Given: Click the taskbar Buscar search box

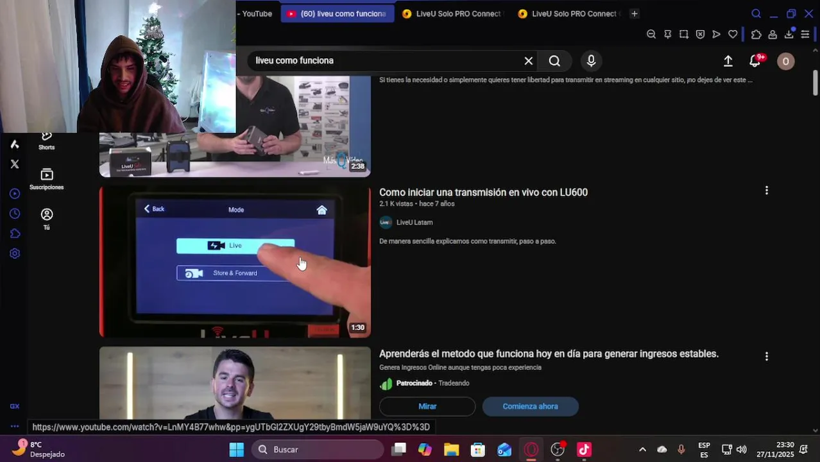Looking at the screenshot, I should coord(318,450).
